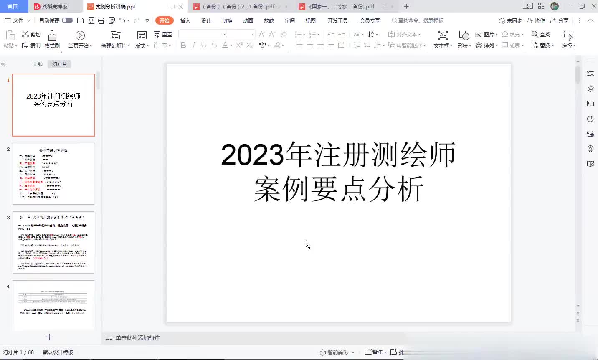Click the Cut (剪切) scissors icon
The width and height of the screenshot is (598, 360).
pyautogui.click(x=26, y=34)
